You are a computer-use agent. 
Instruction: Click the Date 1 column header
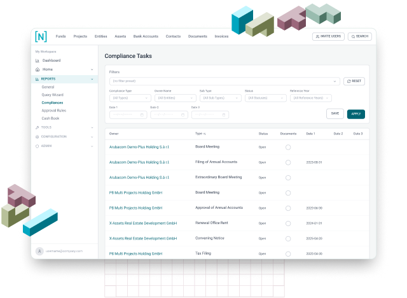(x=310, y=134)
